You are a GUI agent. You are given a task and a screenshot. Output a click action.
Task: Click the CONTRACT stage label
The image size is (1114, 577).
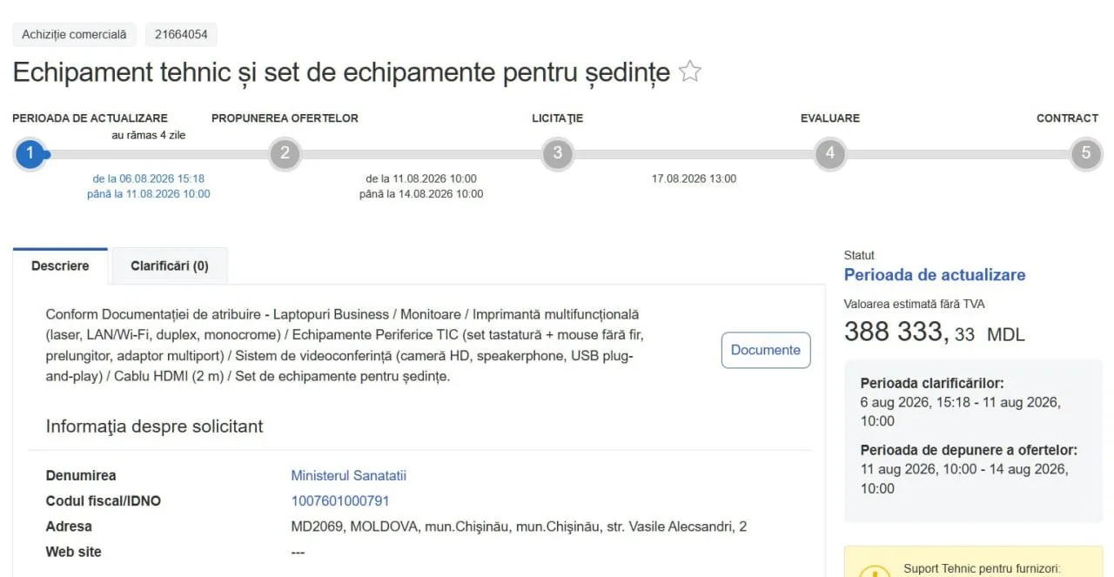coord(1068,118)
